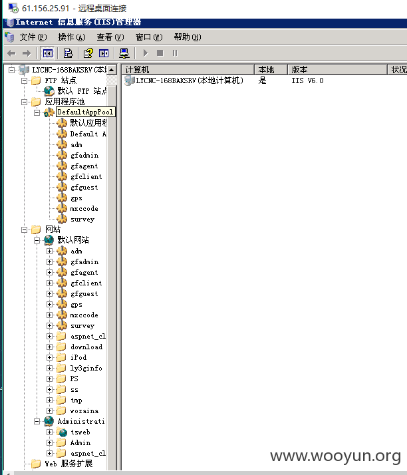The image size is (407, 475).
Task: Click the Export list toolbar icon
Action: pos(68,53)
